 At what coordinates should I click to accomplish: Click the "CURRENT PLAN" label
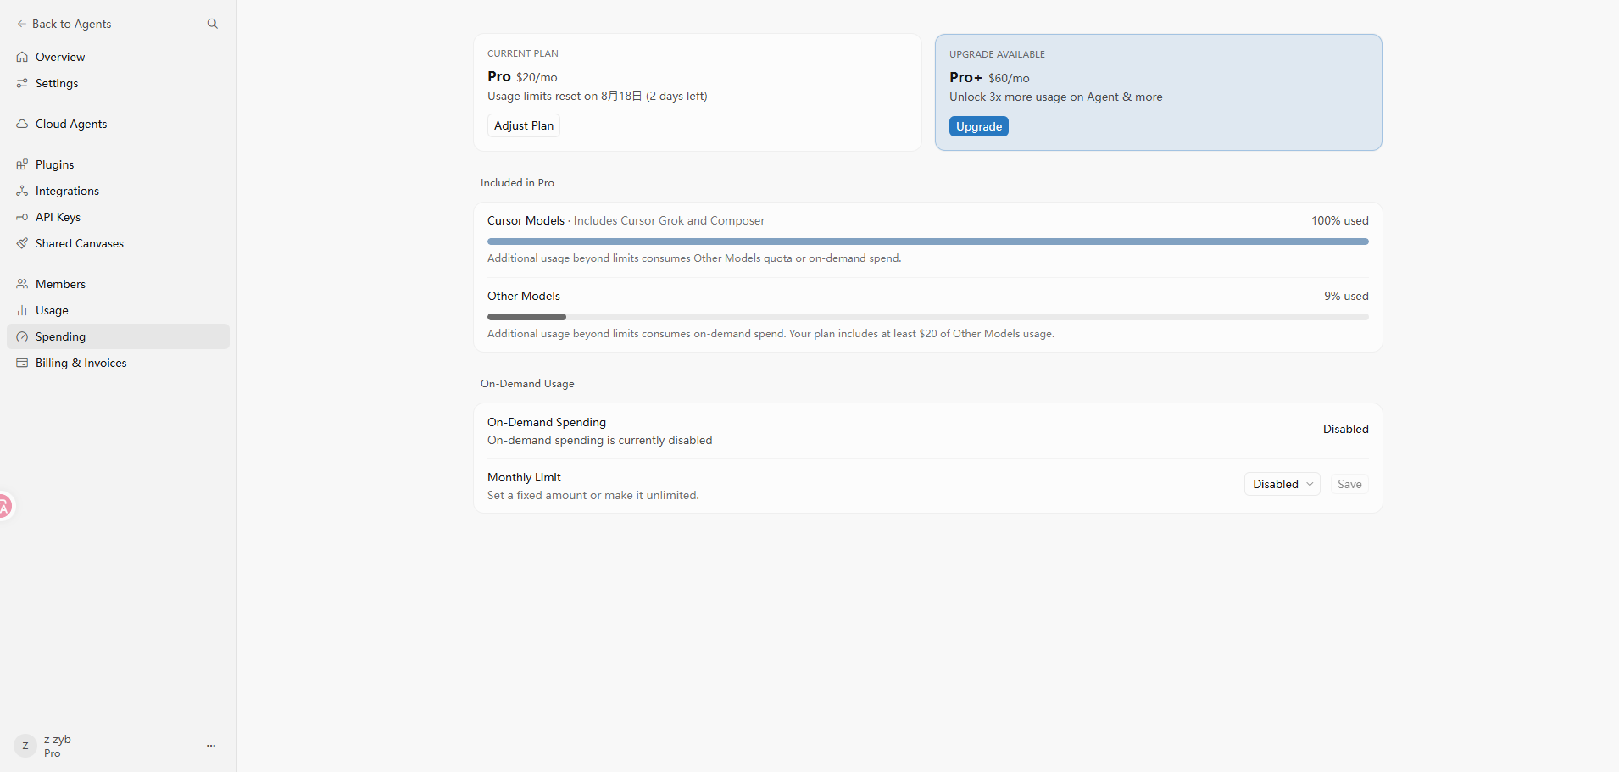(523, 53)
